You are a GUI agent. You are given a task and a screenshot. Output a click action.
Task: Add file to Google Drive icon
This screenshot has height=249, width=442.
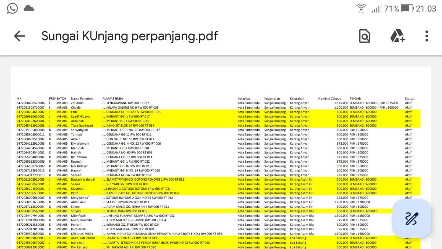tap(397, 36)
